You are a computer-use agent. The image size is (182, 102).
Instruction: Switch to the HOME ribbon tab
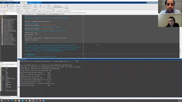(x=3, y=3)
